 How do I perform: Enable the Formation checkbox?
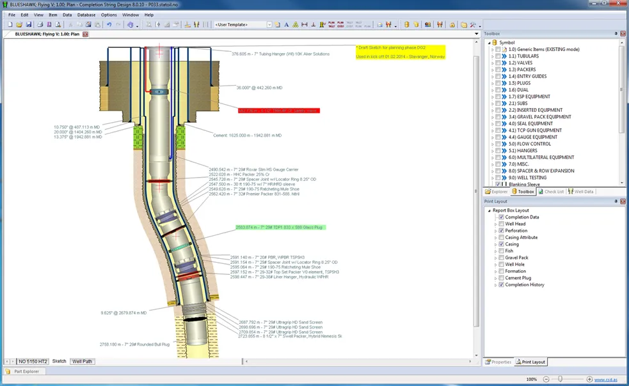501,272
